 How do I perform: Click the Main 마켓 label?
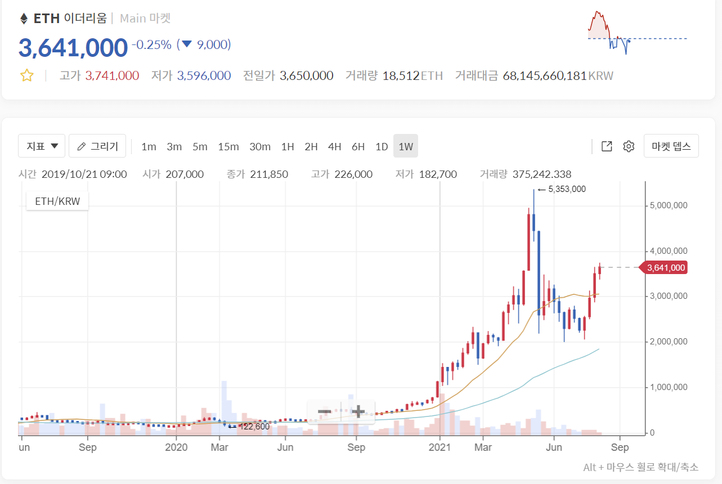[x=145, y=18]
